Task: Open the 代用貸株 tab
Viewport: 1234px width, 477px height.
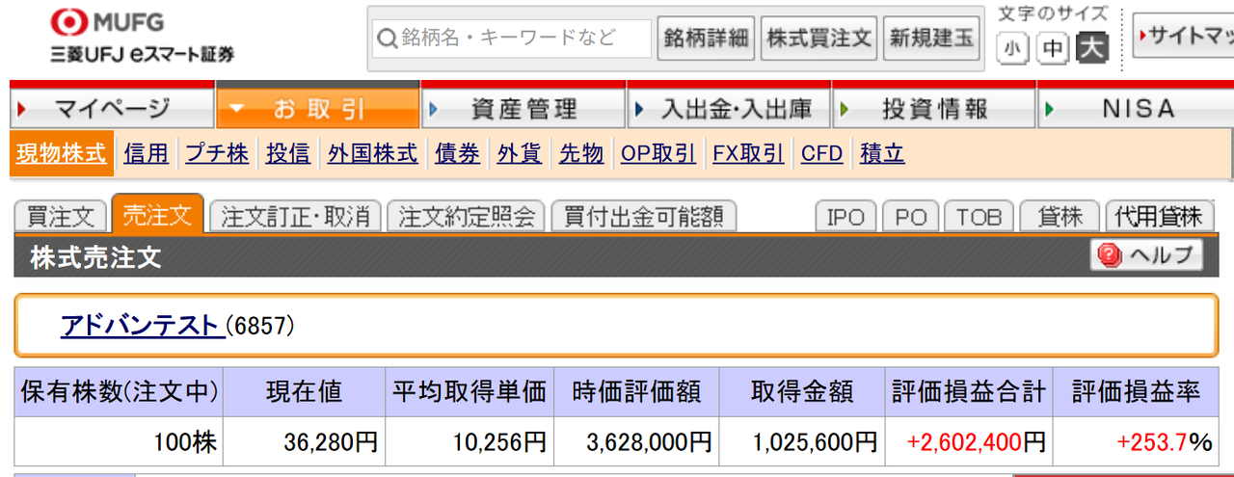Action: tap(1160, 216)
